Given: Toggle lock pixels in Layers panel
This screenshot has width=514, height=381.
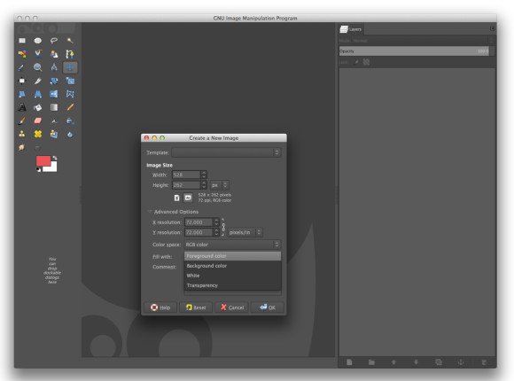Looking at the screenshot, I should click(356, 62).
